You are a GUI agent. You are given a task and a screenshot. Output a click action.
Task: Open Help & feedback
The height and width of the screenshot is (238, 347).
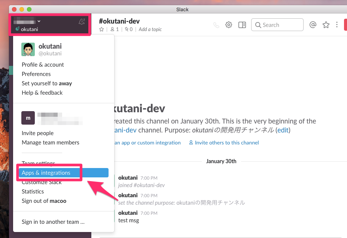click(42, 93)
